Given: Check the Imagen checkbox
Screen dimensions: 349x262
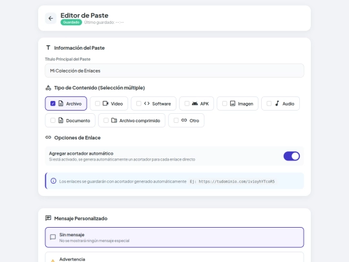Looking at the screenshot, I should tap(224, 104).
